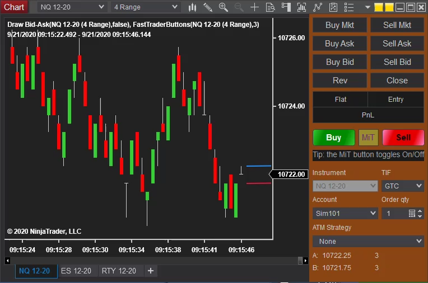Open the bar style candlestick icon
428x283 pixels.
(x=192, y=7)
